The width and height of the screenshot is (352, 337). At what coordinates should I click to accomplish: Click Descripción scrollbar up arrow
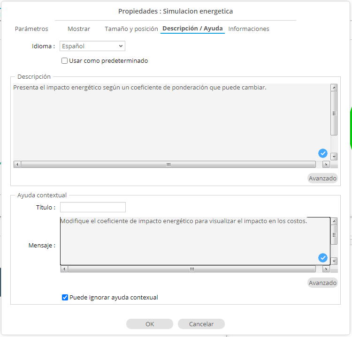tap(334, 88)
